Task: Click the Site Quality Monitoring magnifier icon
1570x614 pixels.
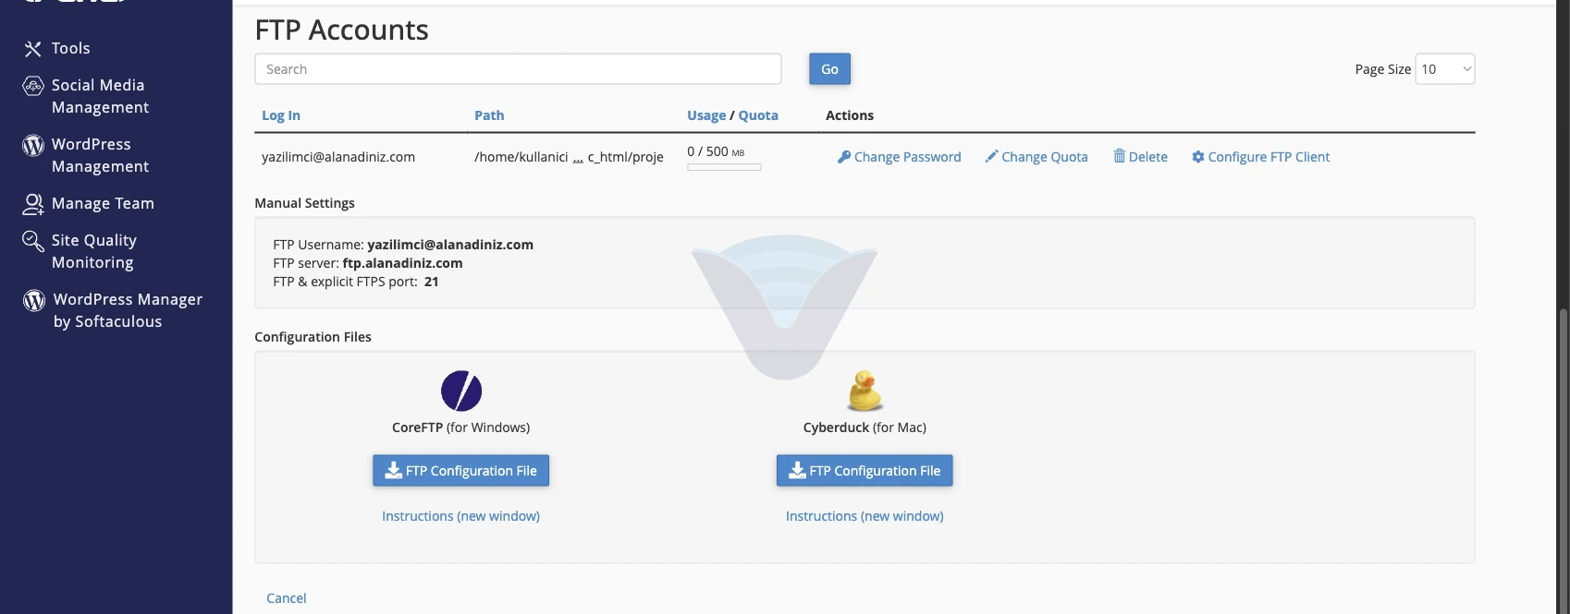Action: click(33, 241)
